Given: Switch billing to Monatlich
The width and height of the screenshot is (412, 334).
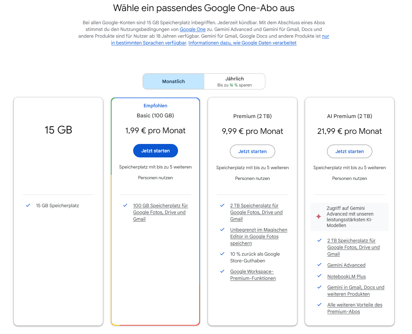Looking at the screenshot, I should 174,81.
